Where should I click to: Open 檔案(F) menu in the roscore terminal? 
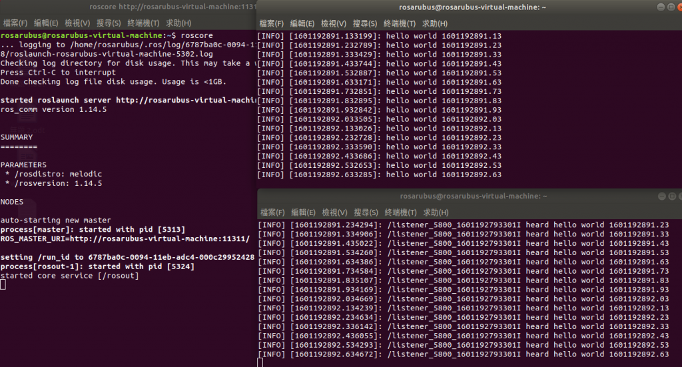pyautogui.click(x=15, y=23)
